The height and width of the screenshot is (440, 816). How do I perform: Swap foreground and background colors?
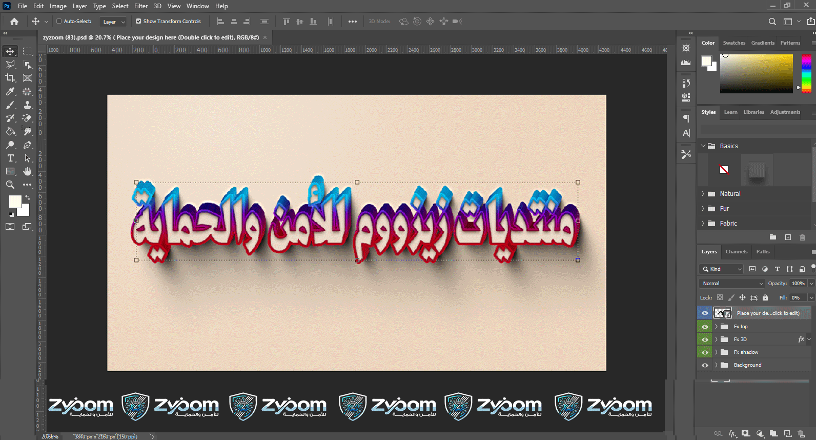tap(28, 197)
